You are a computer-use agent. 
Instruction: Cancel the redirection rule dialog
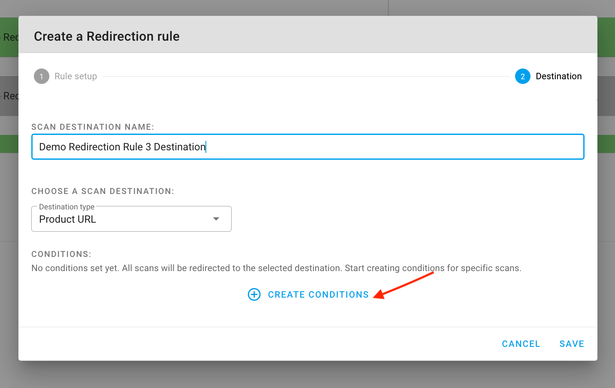[521, 344]
